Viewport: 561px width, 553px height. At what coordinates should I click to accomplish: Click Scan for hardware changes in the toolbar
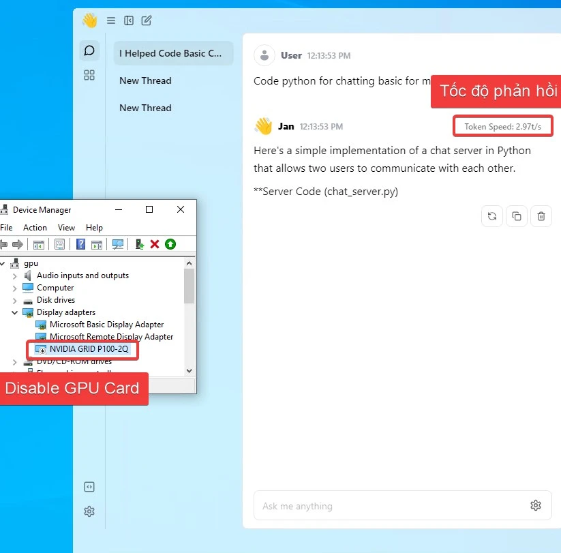[118, 244]
